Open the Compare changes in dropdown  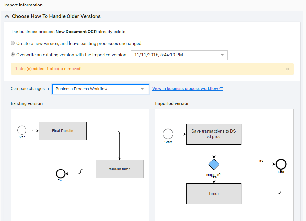click(101, 89)
